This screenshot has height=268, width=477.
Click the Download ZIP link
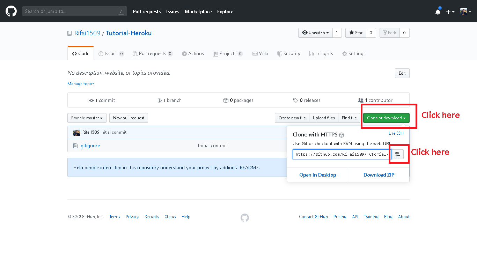(379, 175)
